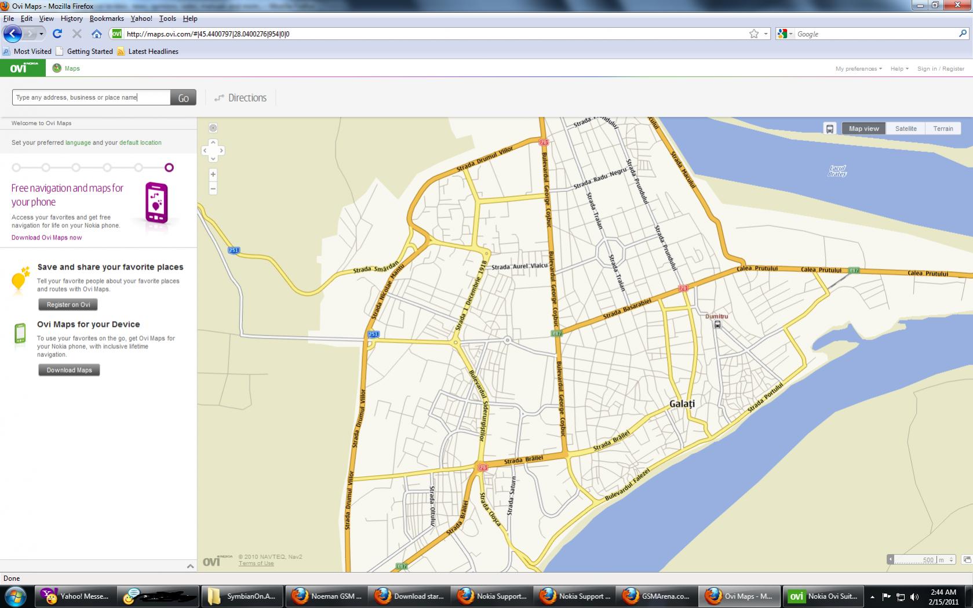This screenshot has width=973, height=608.
Task: Collapse side panel with bottom chevron
Action: pyautogui.click(x=190, y=566)
